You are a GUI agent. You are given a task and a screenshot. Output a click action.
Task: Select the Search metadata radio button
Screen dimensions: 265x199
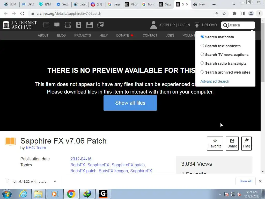(x=202, y=37)
